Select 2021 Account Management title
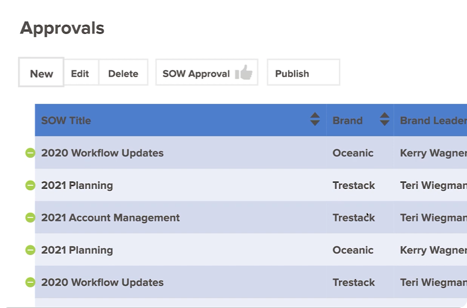 click(110, 217)
